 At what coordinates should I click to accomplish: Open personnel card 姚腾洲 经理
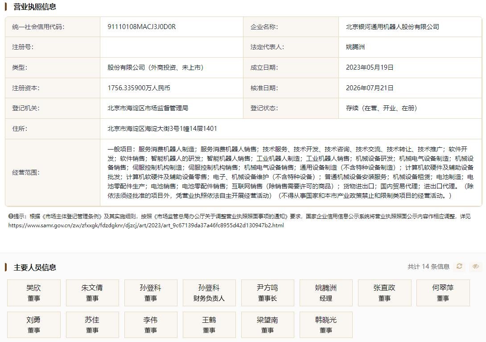coord(326,292)
